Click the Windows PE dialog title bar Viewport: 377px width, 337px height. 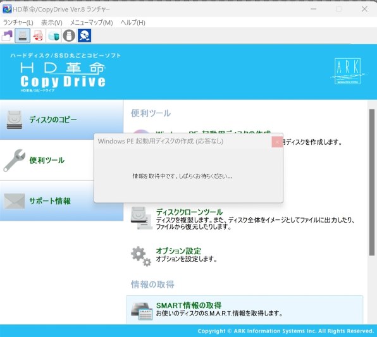(183, 141)
